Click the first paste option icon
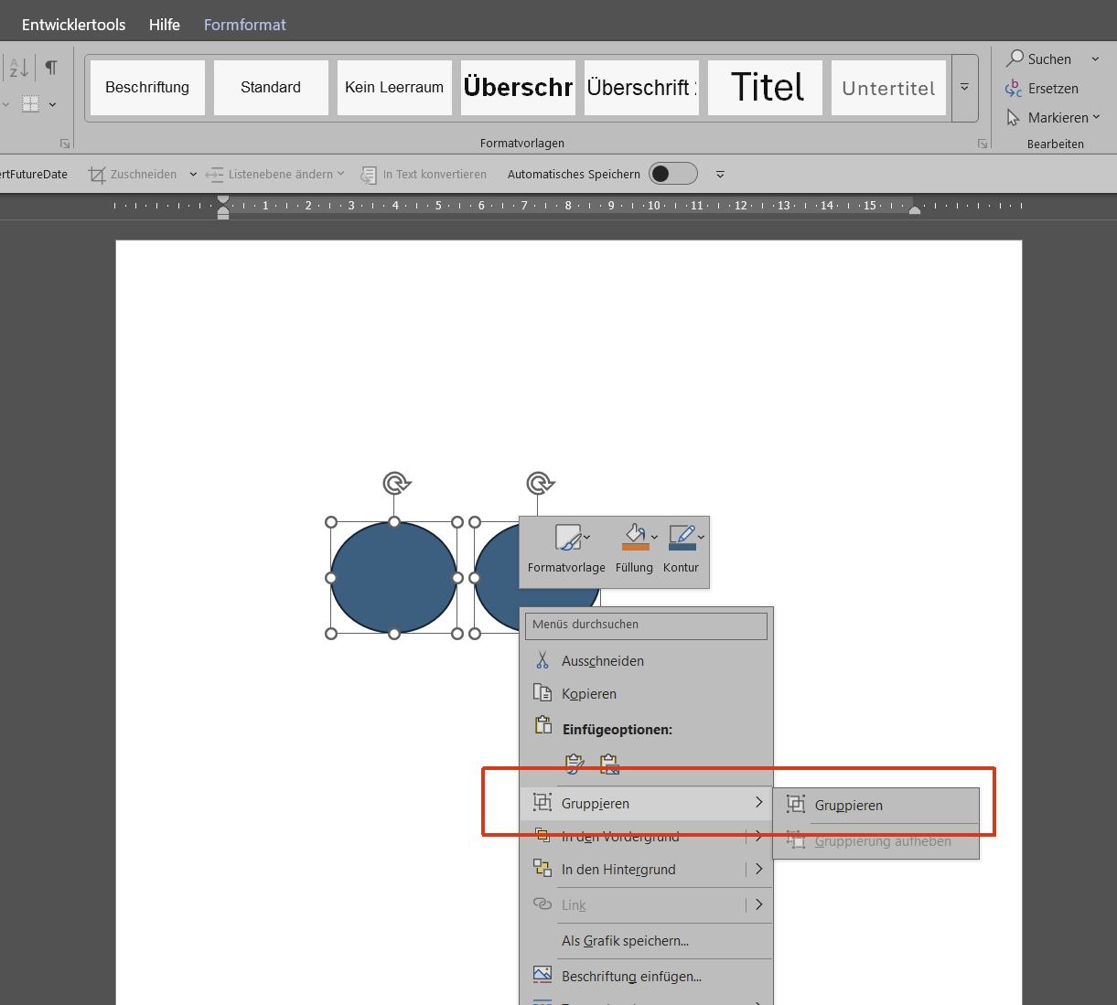Image resolution: width=1117 pixels, height=1005 pixels. [x=575, y=763]
